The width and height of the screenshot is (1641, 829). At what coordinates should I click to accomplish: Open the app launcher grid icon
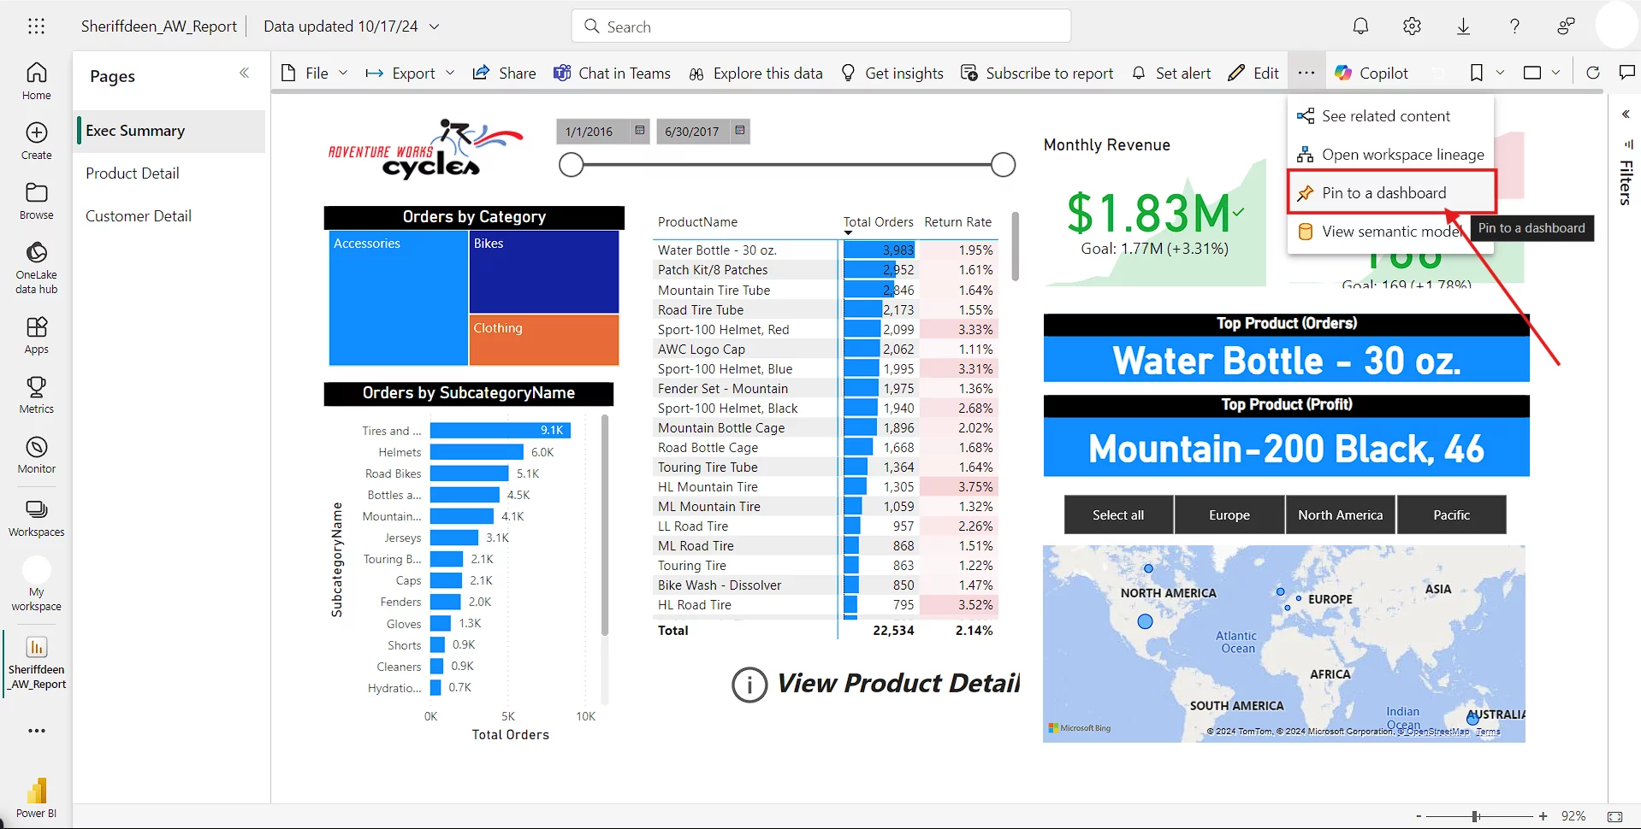tap(36, 26)
